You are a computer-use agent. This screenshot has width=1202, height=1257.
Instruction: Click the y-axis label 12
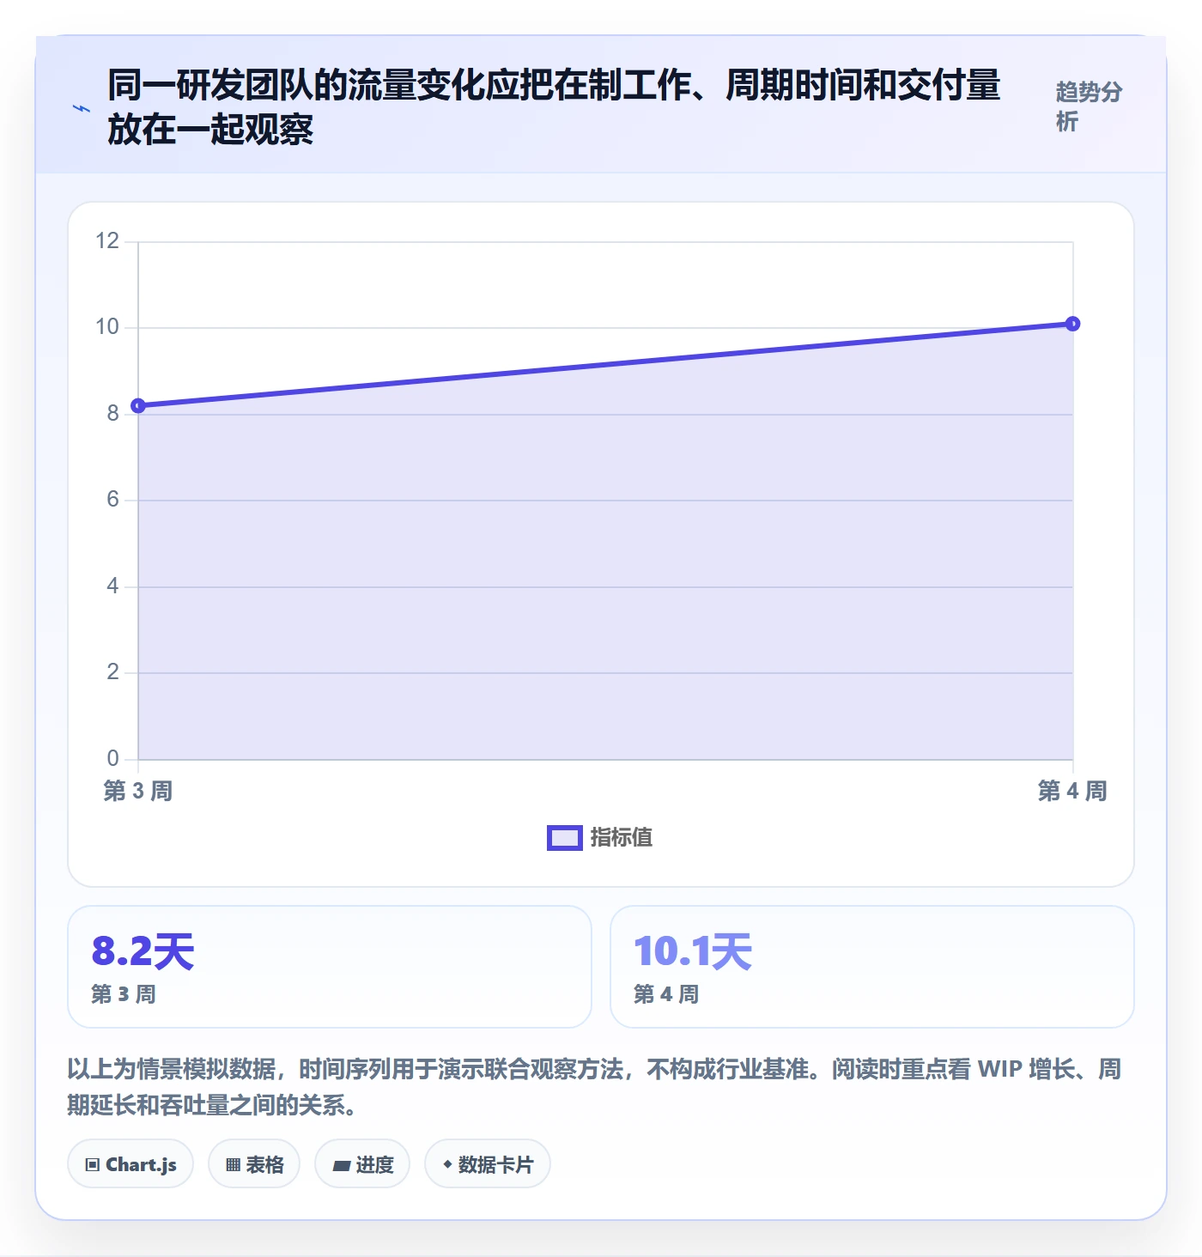tap(107, 241)
